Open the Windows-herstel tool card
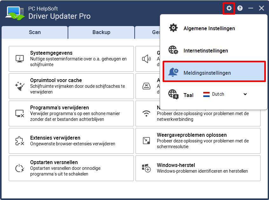 coord(198,168)
